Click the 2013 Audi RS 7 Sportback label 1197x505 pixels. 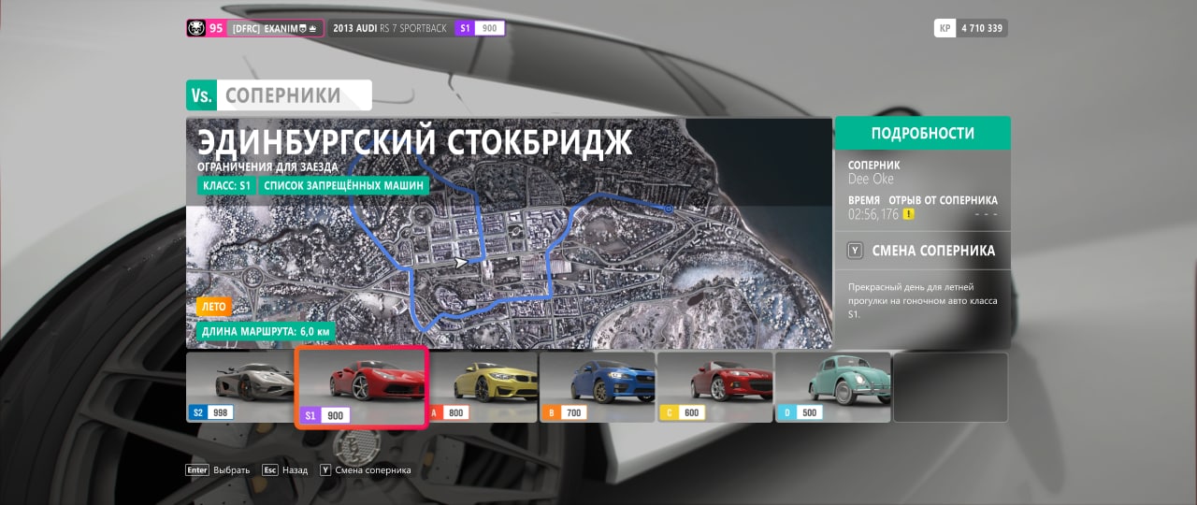click(x=390, y=29)
